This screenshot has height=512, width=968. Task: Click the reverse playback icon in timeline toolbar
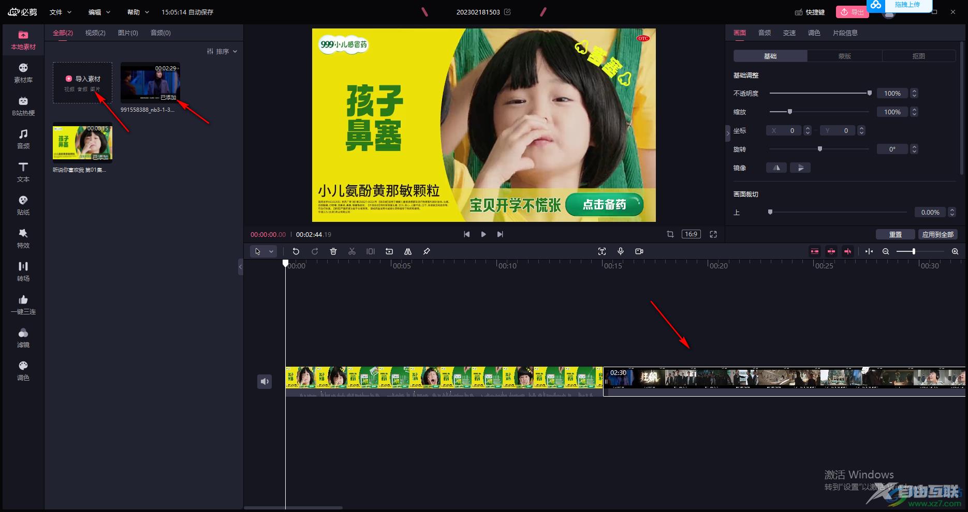[389, 251]
